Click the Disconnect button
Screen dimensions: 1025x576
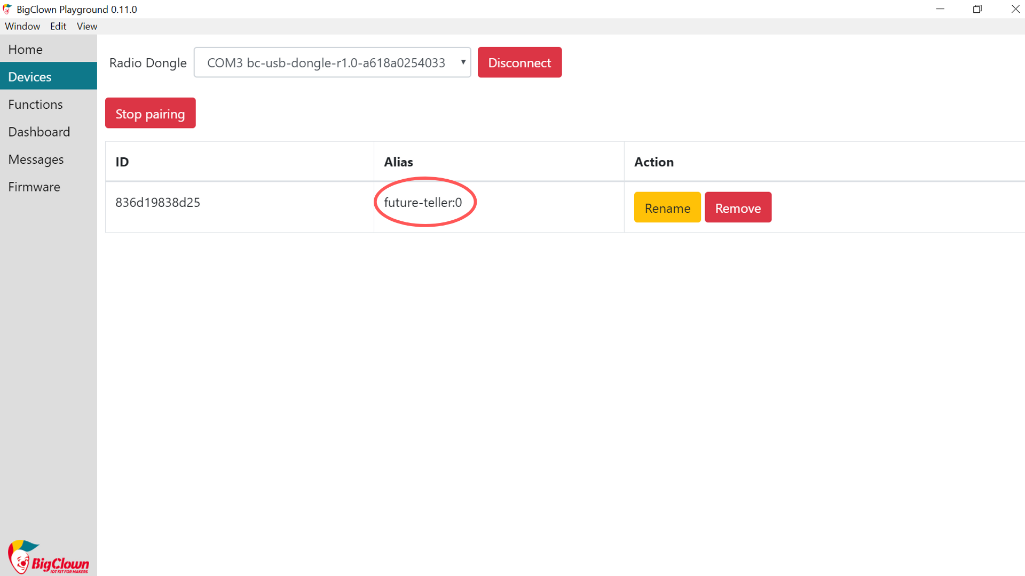(x=519, y=62)
